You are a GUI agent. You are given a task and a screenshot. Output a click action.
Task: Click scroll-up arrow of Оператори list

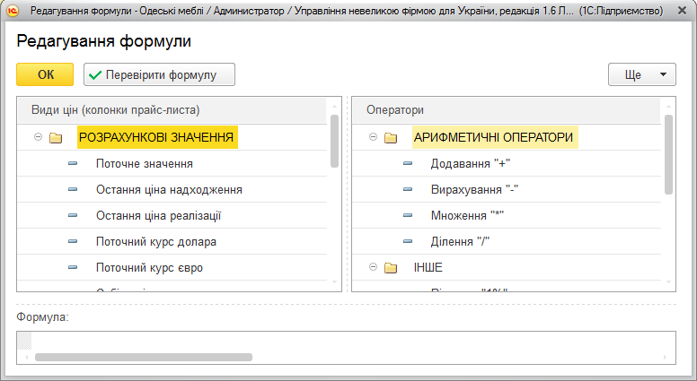[668, 107]
